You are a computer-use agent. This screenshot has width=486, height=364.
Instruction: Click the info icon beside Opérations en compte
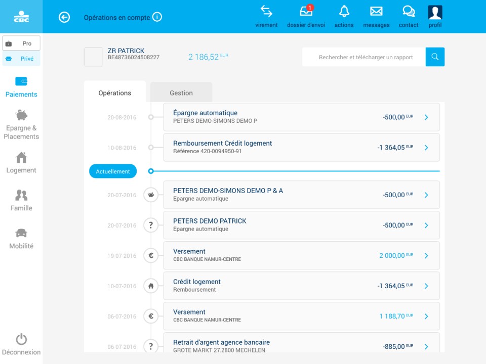coord(157,17)
